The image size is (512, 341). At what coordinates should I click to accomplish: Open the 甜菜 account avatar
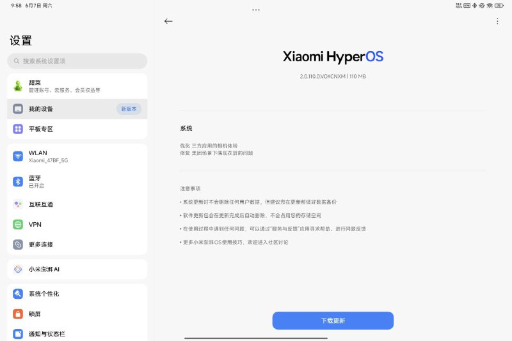coord(18,86)
